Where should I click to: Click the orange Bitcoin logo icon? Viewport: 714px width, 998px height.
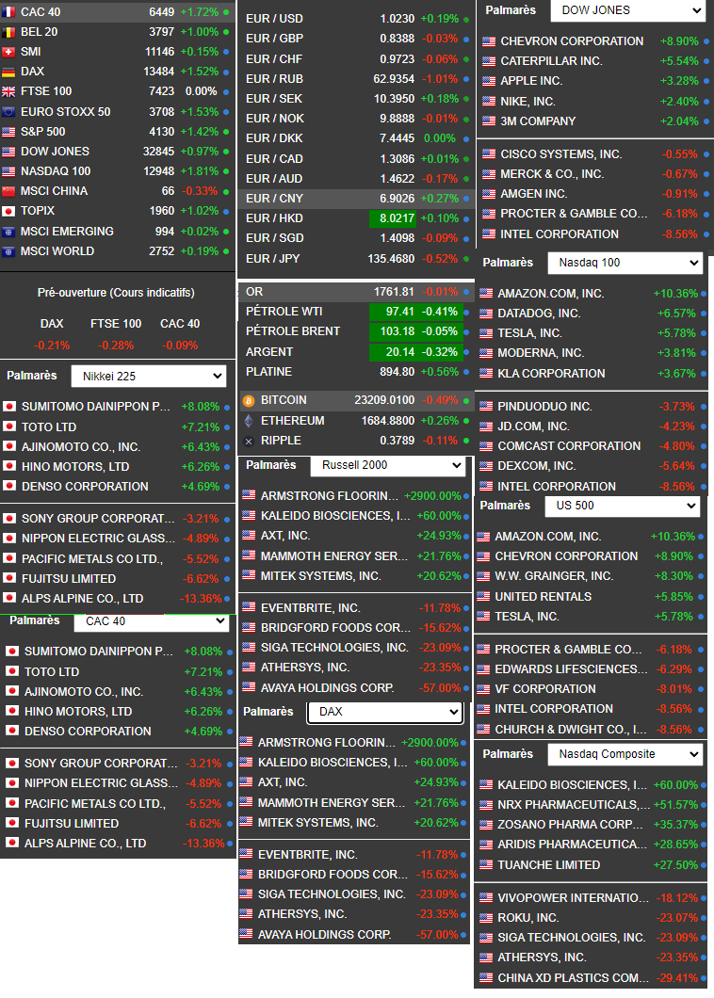tap(249, 400)
